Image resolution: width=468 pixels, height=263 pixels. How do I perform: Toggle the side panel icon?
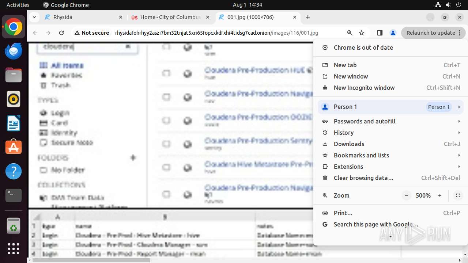coord(380,33)
